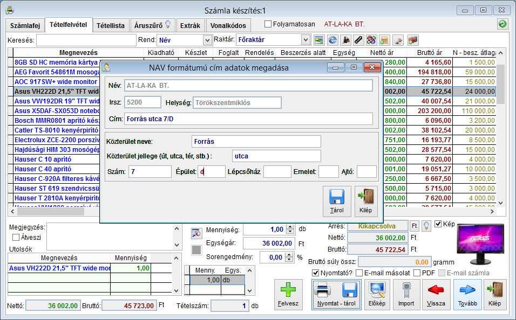Select the Hauser C 10 aprító row
The width and height of the screenshot is (516, 320).
(57, 159)
